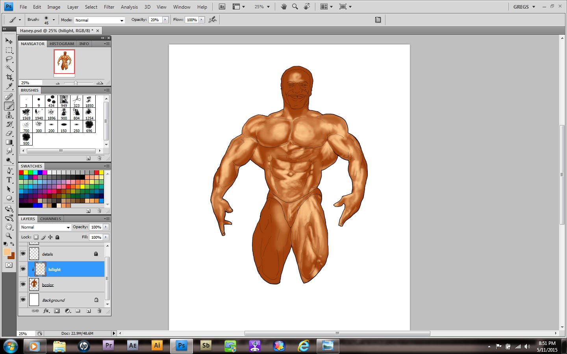Hide the Background layer visibility eye
The image size is (567, 354).
coord(23,300)
